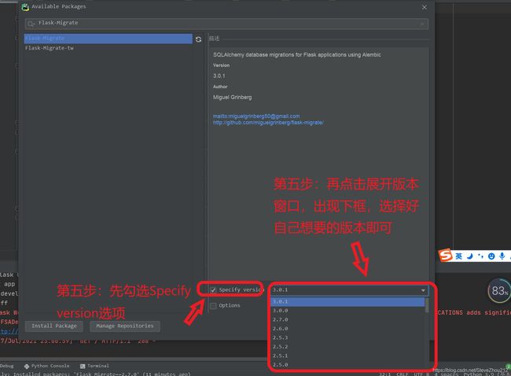Enable the Options checkbox

(213, 305)
